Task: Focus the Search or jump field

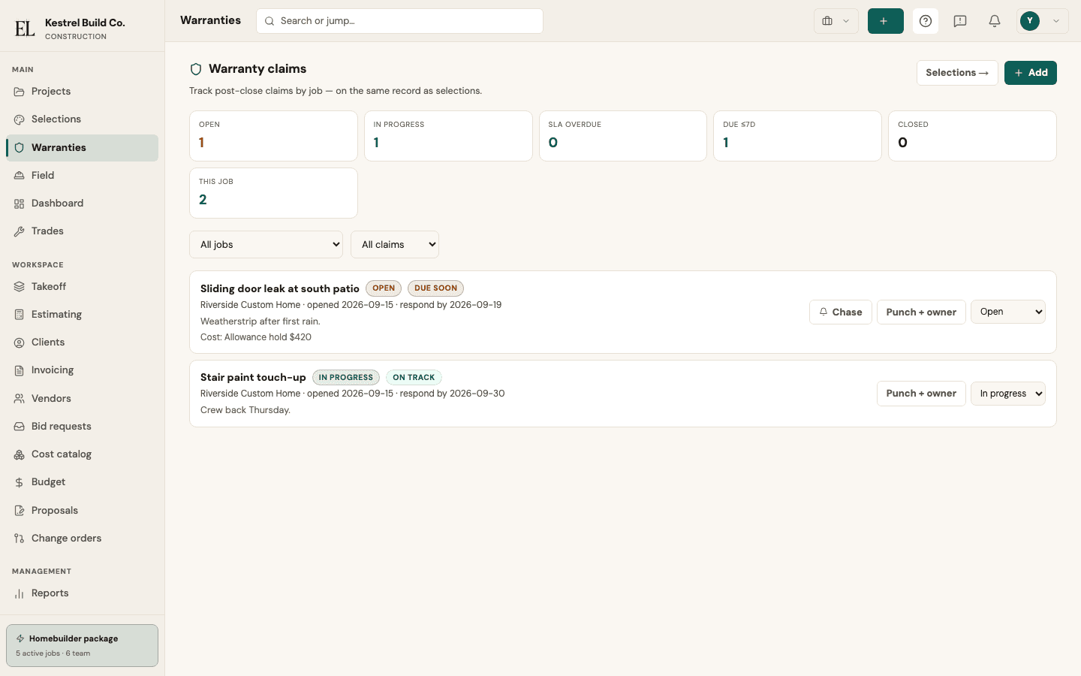Action: pos(399,21)
